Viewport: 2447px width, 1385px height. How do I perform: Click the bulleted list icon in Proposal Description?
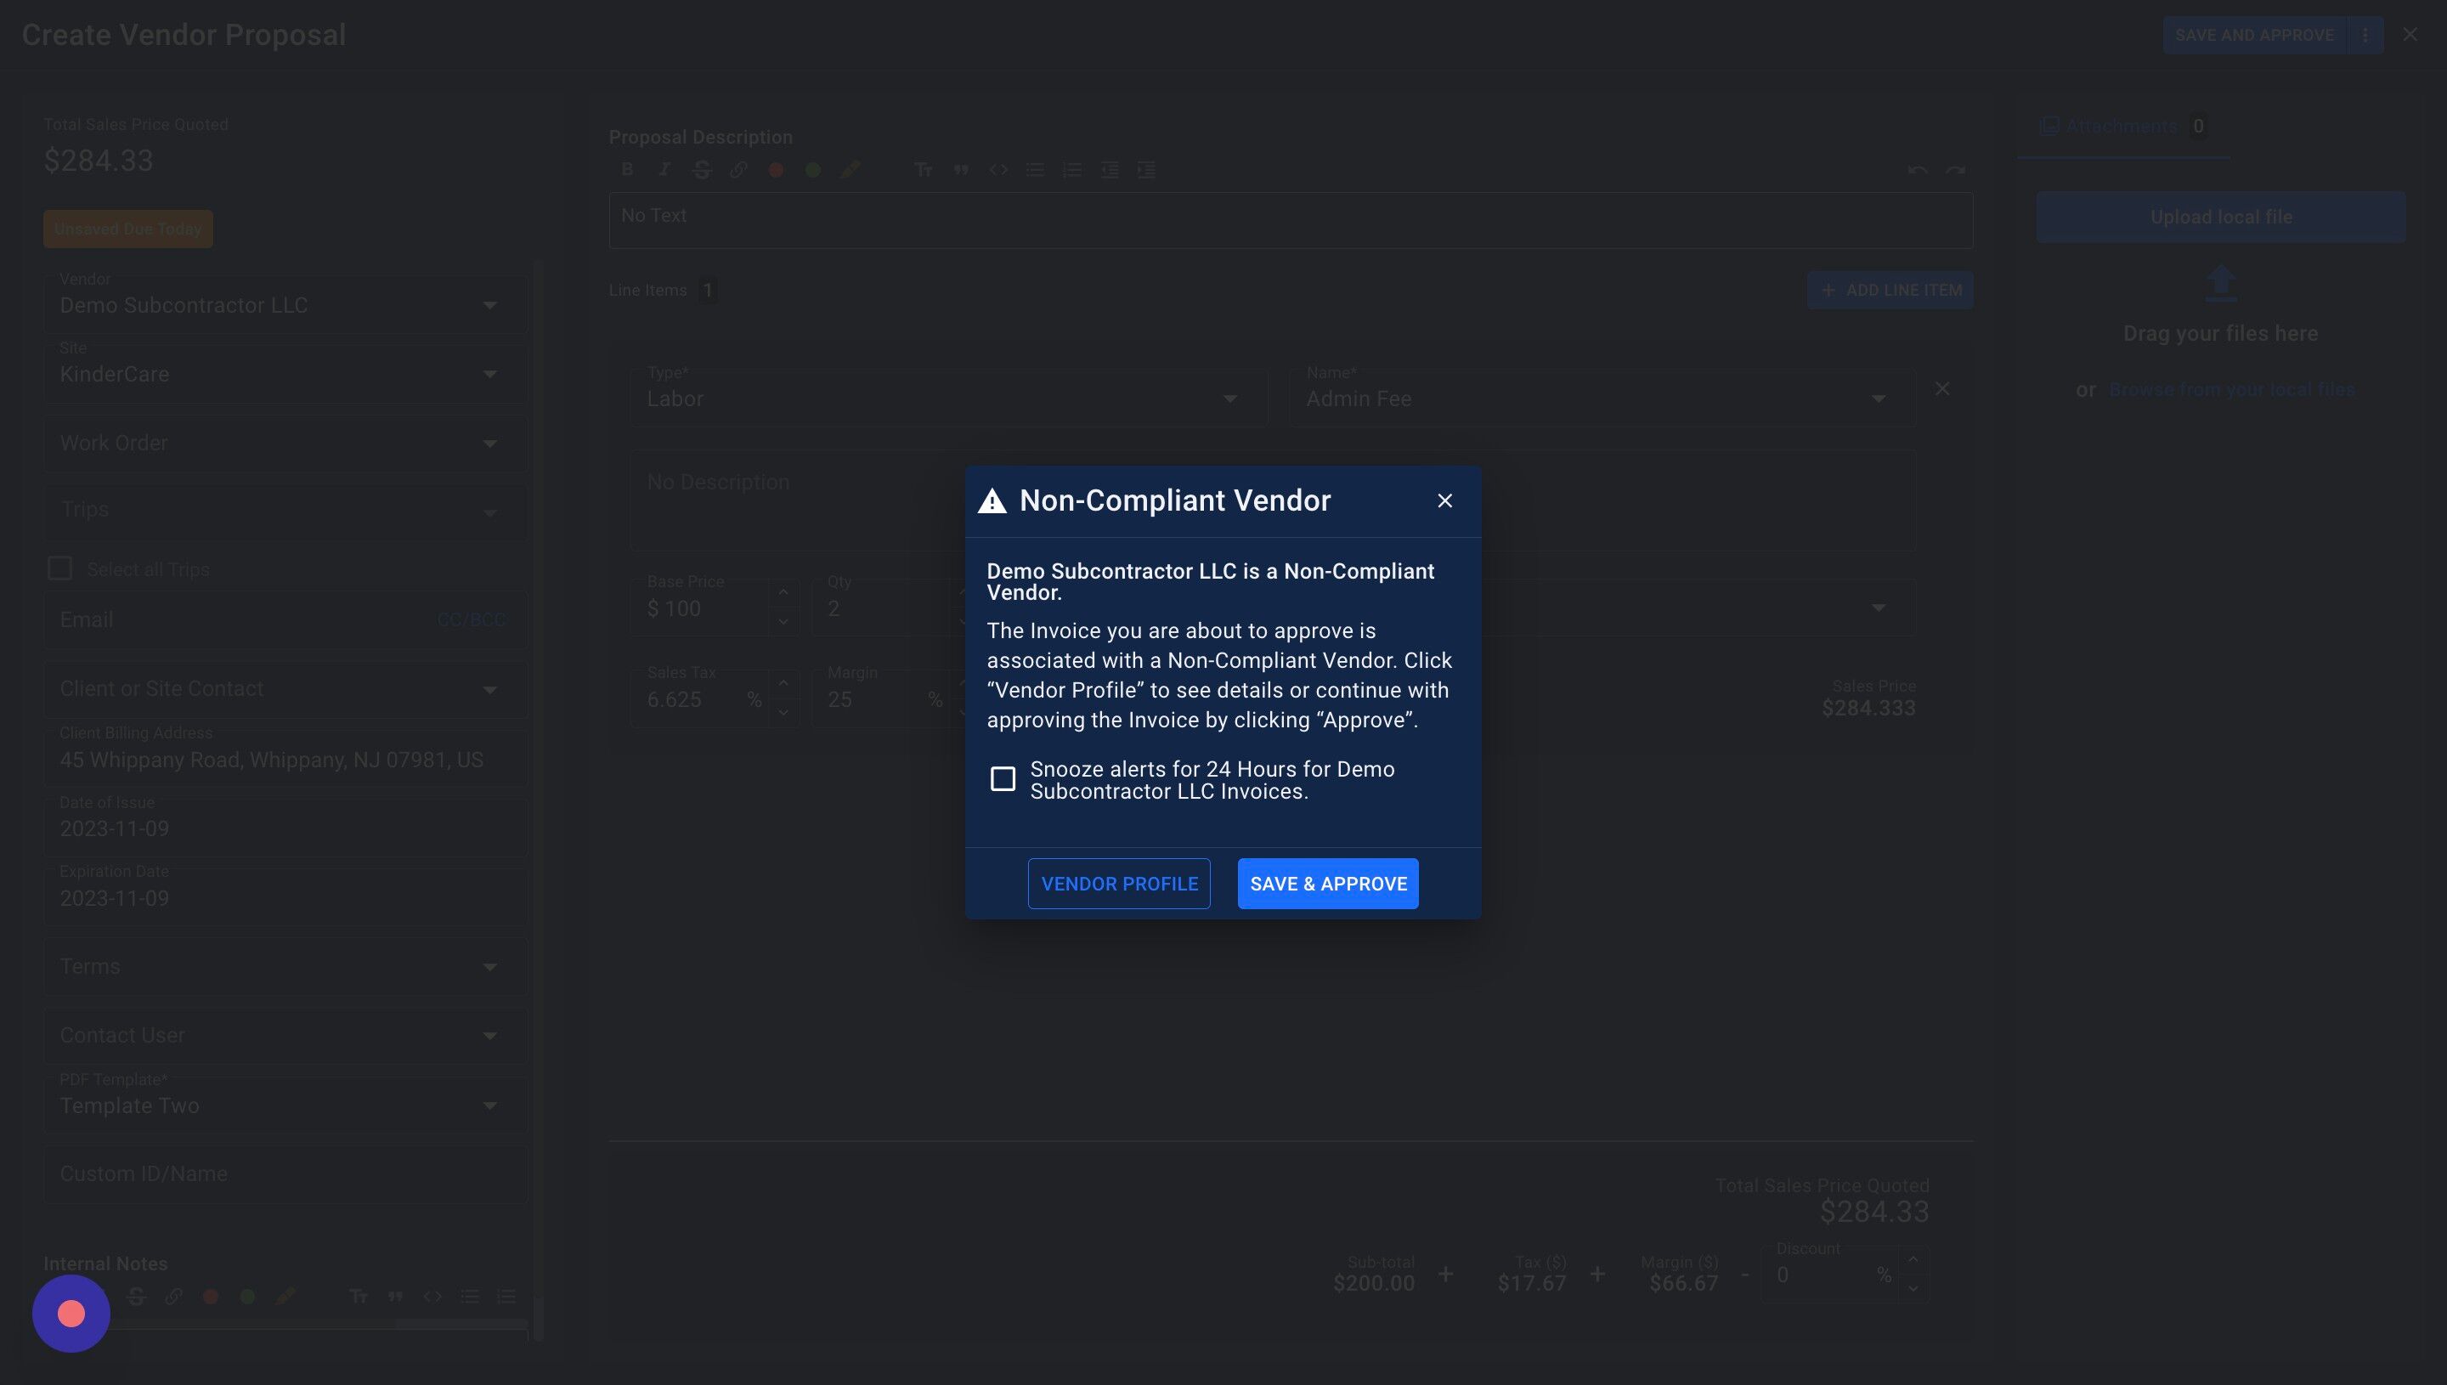pyautogui.click(x=1035, y=169)
